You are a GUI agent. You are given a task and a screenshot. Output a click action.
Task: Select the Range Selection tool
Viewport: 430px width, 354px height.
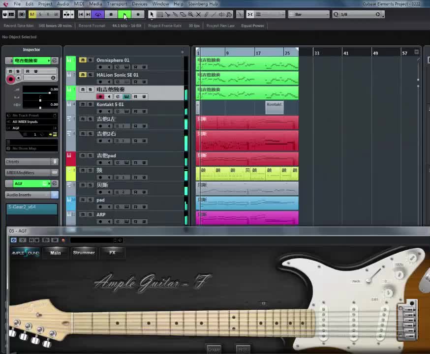click(x=160, y=14)
